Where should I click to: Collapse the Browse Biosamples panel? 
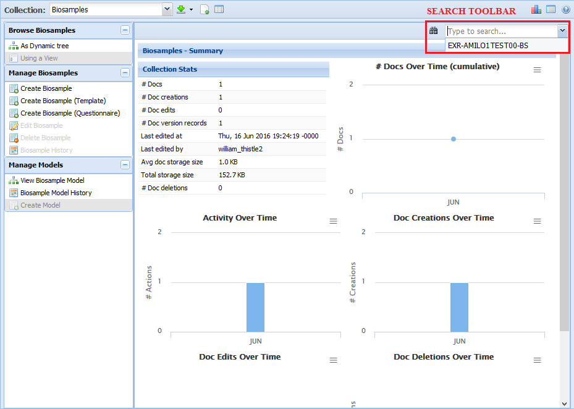125,30
